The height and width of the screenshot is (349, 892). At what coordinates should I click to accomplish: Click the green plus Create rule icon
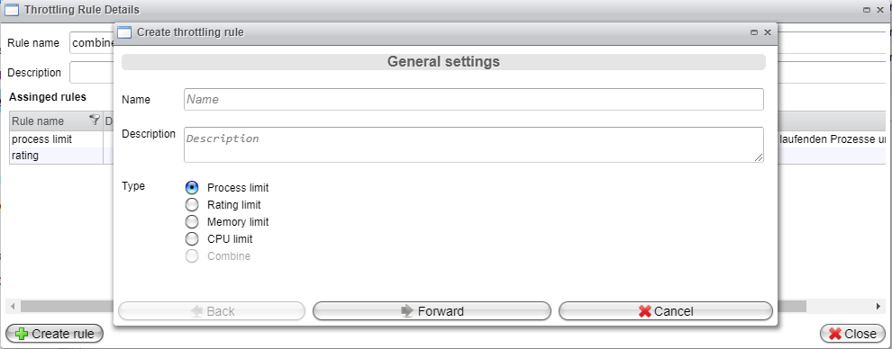click(23, 334)
